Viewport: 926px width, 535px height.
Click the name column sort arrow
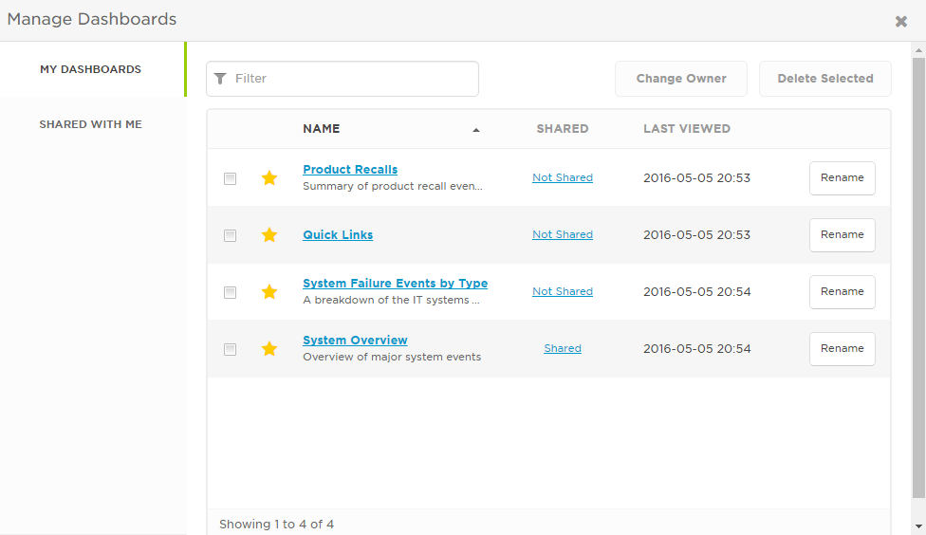[476, 130]
